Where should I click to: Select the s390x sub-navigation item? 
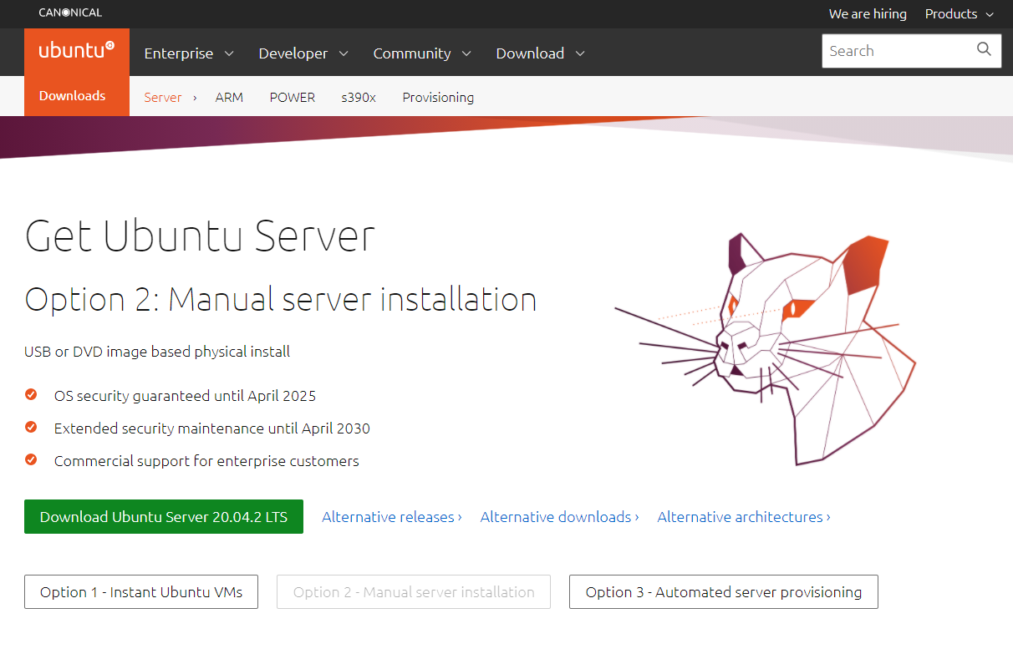[x=359, y=98]
